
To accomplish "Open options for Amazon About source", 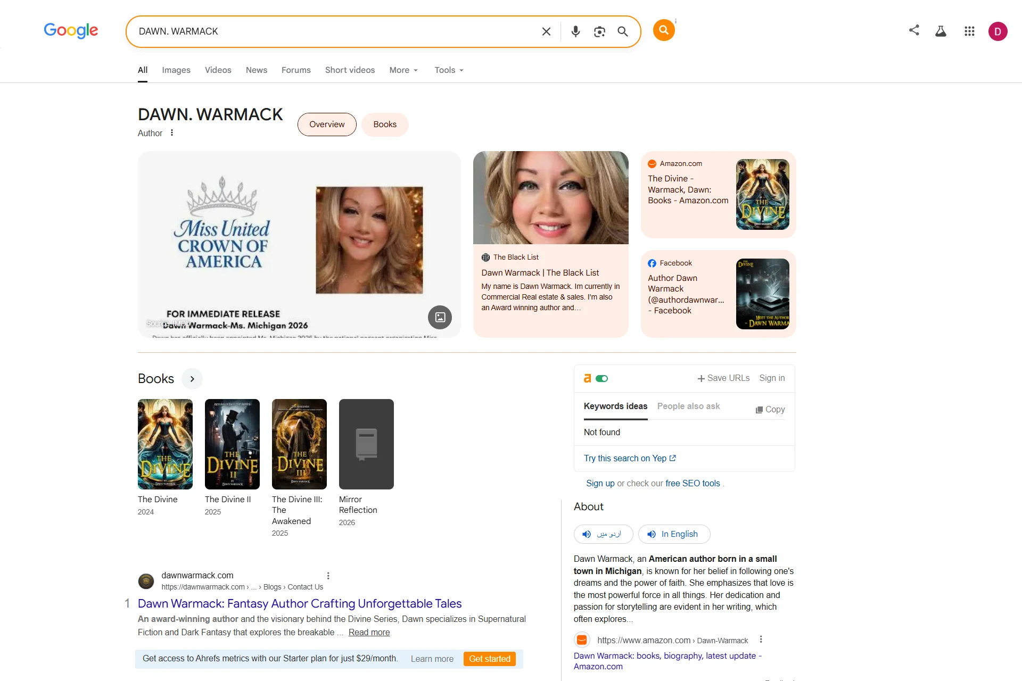I will 761,640.
